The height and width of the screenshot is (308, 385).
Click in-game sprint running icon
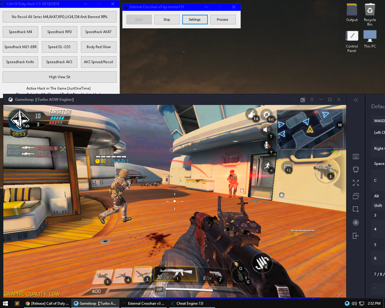[267, 166]
